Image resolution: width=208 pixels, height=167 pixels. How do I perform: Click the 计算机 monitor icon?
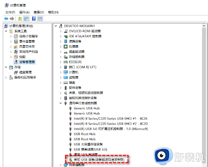pyautogui.click(x=66, y=72)
